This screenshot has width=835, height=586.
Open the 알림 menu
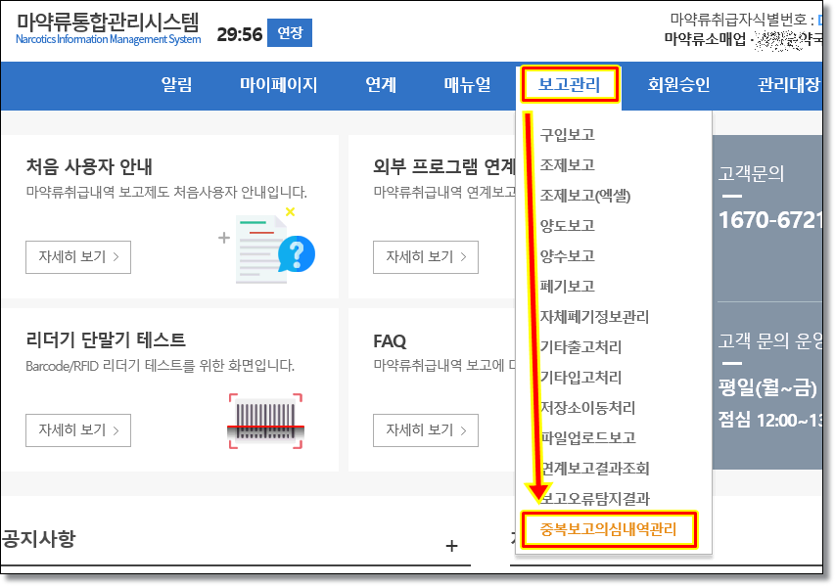click(176, 85)
